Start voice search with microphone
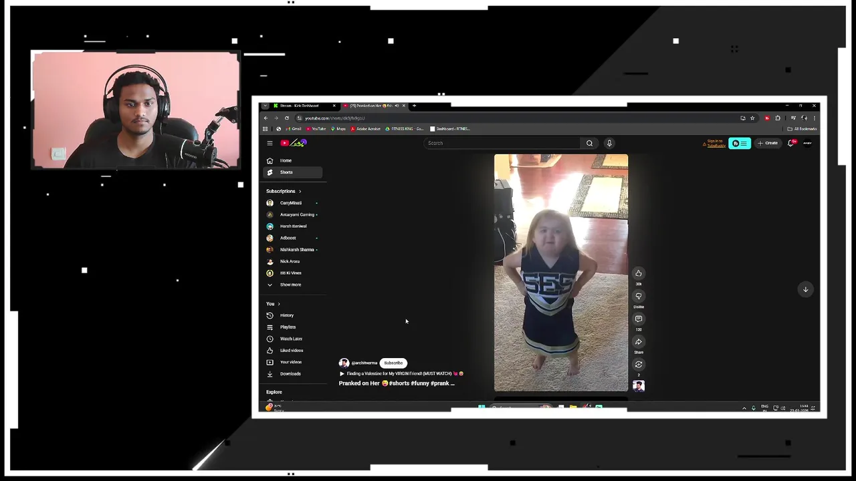The height and width of the screenshot is (481, 856). pos(609,143)
